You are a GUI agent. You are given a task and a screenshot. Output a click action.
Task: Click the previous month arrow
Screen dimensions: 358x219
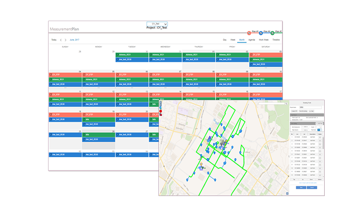coord(61,40)
